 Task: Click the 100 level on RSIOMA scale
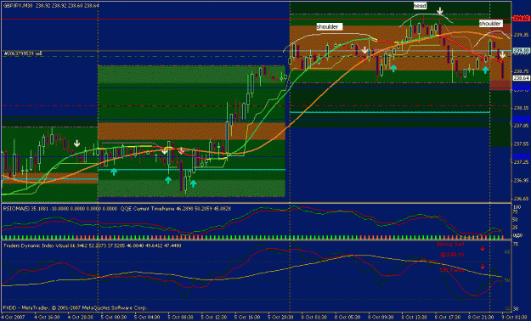tap(517, 207)
